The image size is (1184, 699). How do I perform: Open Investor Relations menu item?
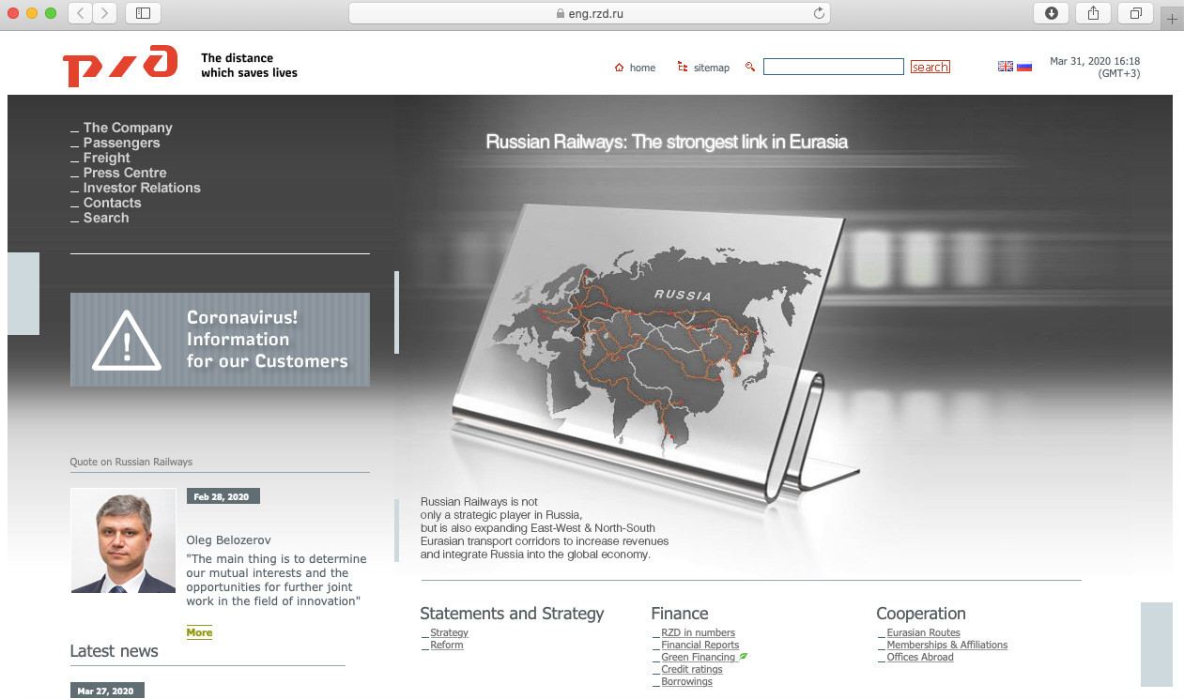(142, 188)
